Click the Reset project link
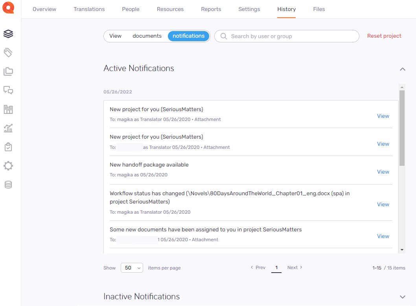Image resolution: width=416 pixels, height=306 pixels. [384, 36]
